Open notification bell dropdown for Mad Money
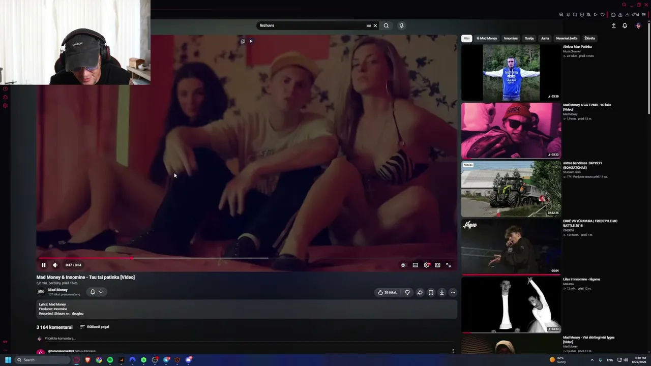 (96, 292)
